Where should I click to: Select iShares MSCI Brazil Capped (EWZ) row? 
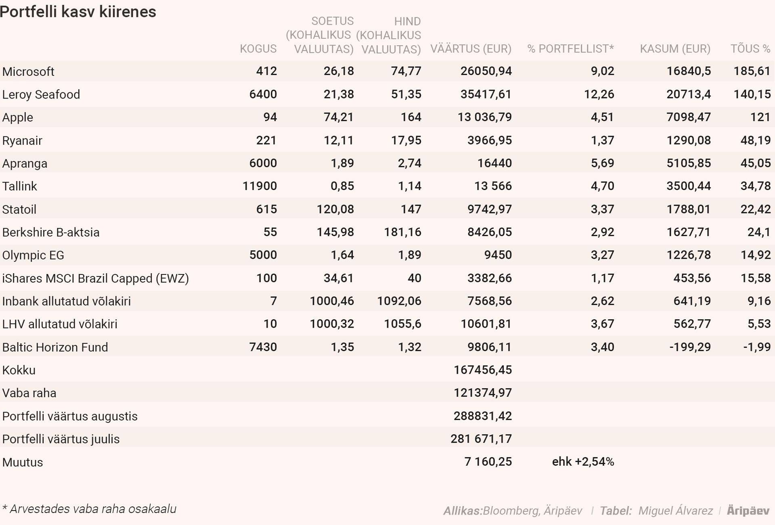click(x=95, y=278)
